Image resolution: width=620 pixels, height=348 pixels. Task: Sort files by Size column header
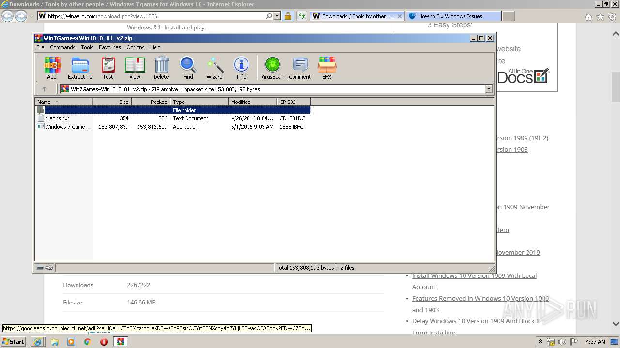coord(112,101)
